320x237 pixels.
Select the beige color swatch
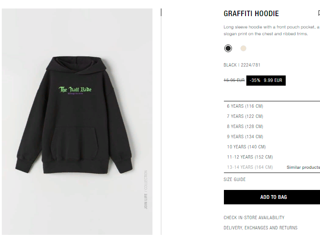point(243,48)
